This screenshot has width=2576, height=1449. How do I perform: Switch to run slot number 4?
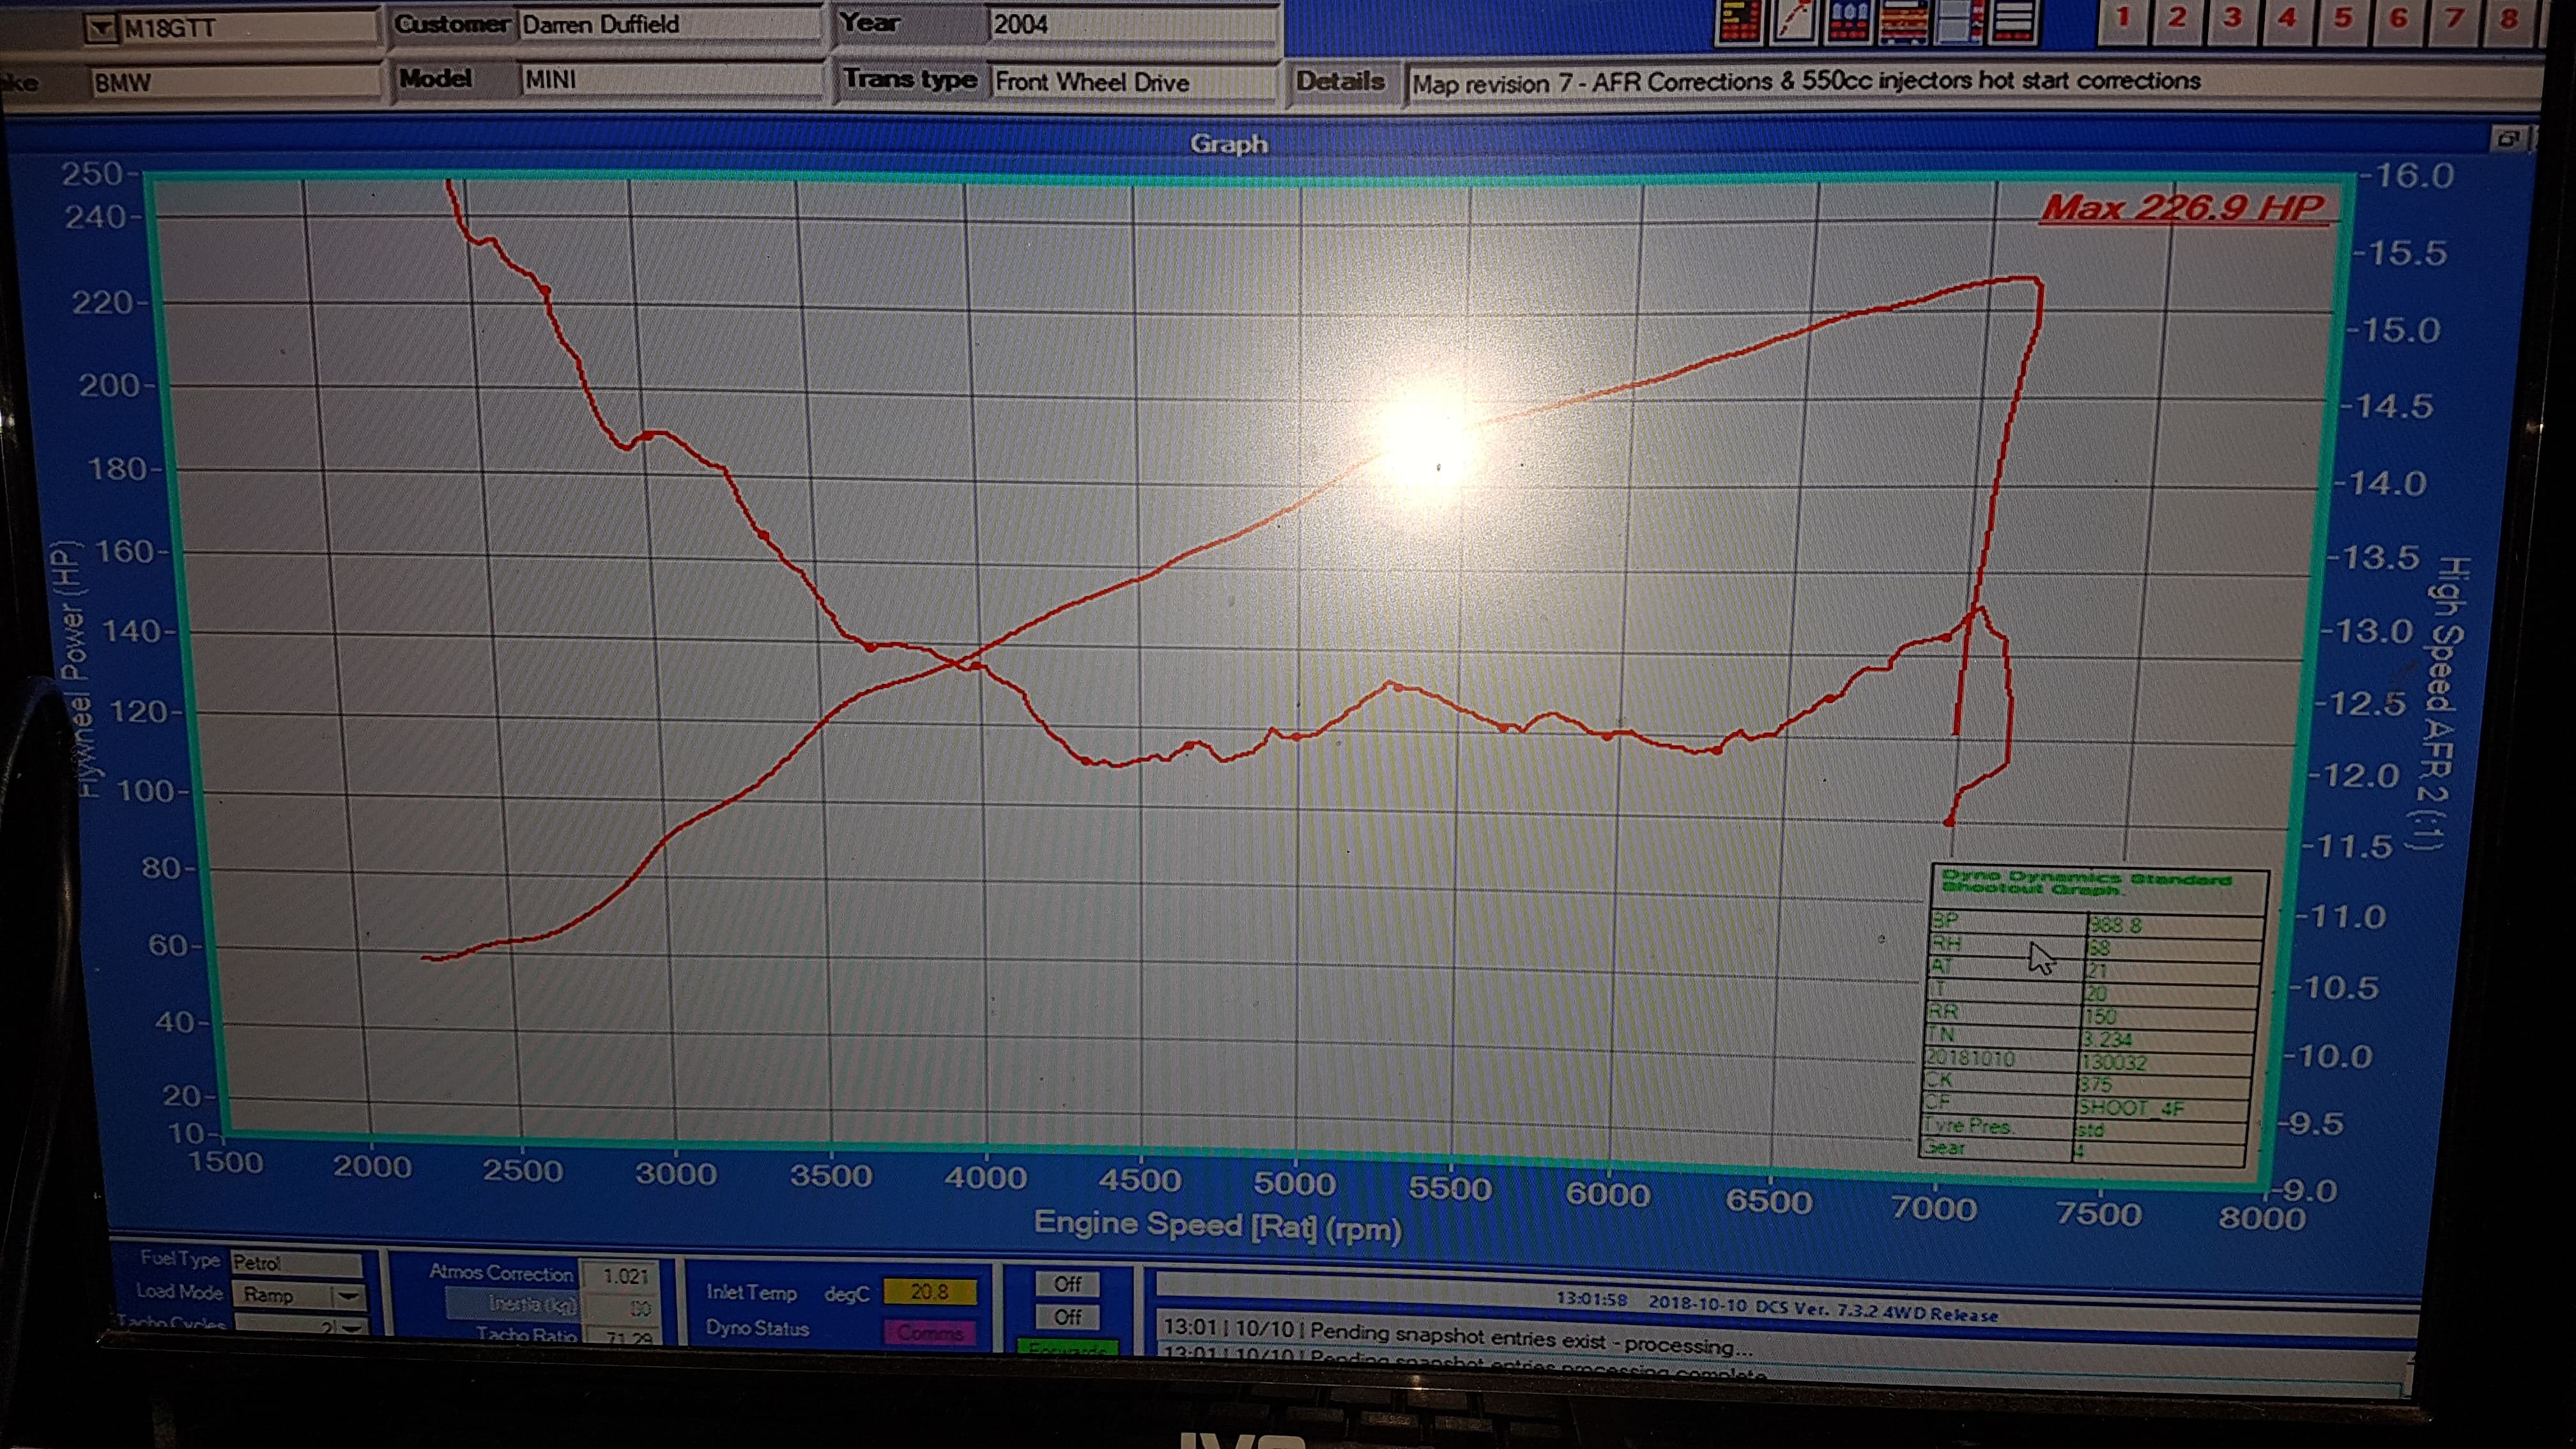[2287, 18]
